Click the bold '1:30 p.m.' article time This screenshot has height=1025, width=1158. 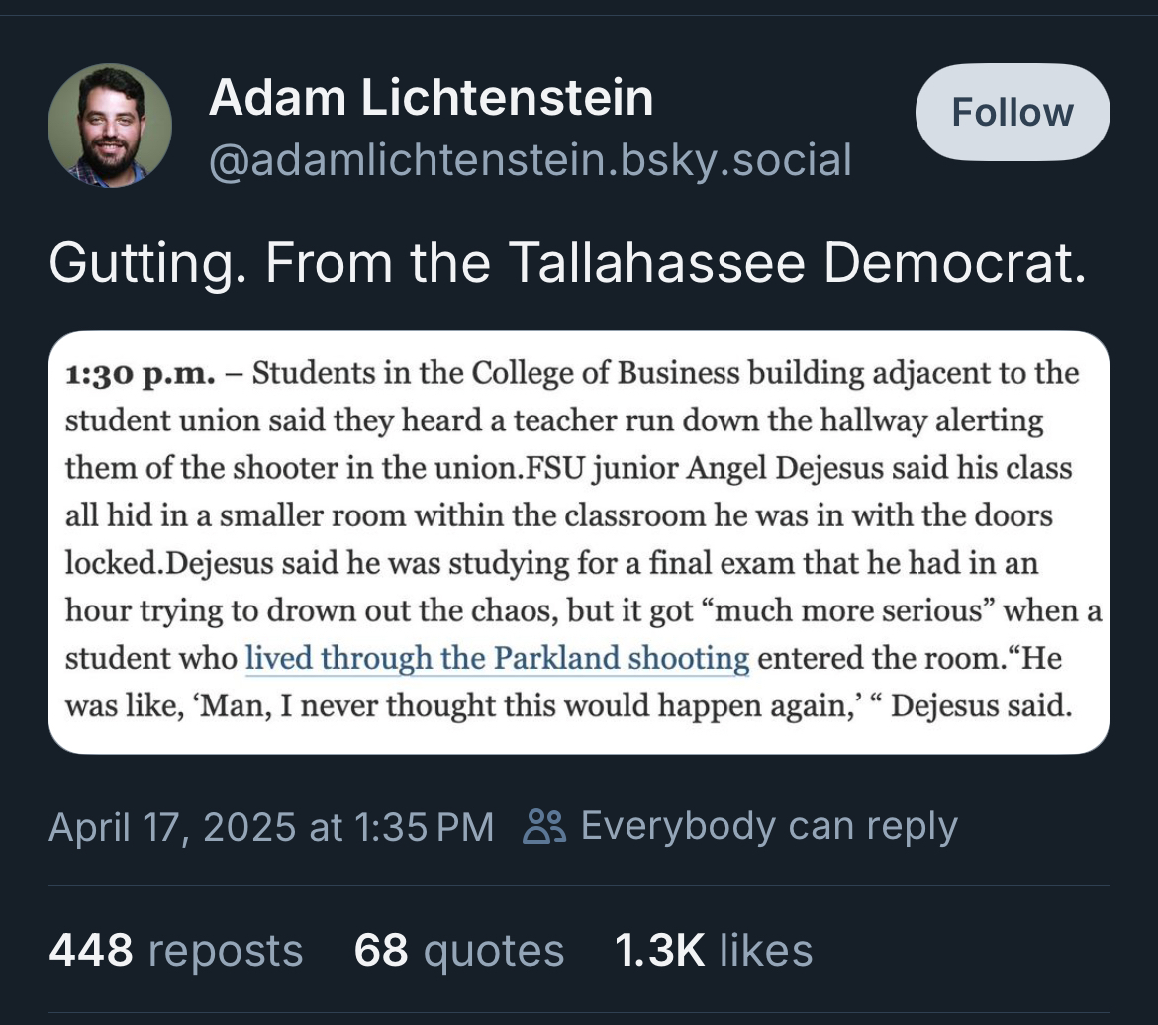point(140,374)
